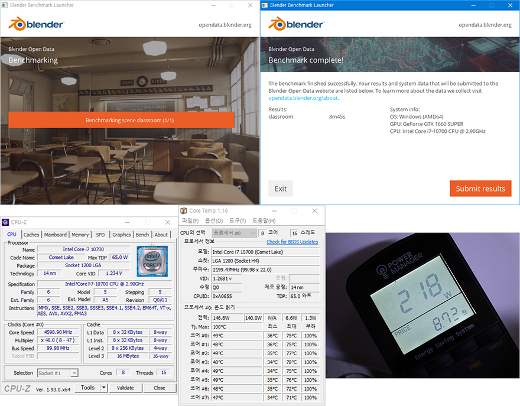The width and height of the screenshot is (520, 406).
Task: Click the Level 3 cache value 16 MBytes
Action: tap(128, 356)
